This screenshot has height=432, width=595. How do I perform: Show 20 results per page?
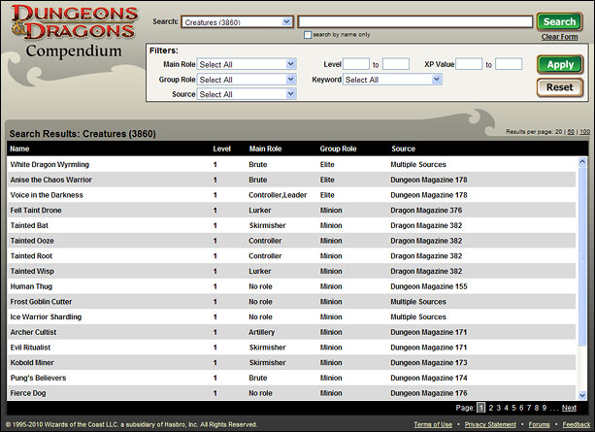point(558,132)
